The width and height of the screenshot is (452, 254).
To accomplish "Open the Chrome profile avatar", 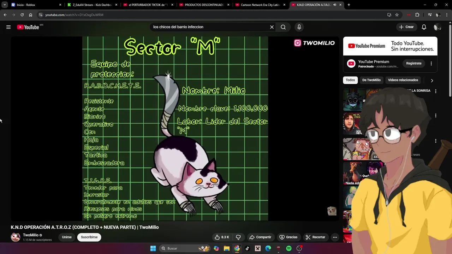I will [438, 15].
